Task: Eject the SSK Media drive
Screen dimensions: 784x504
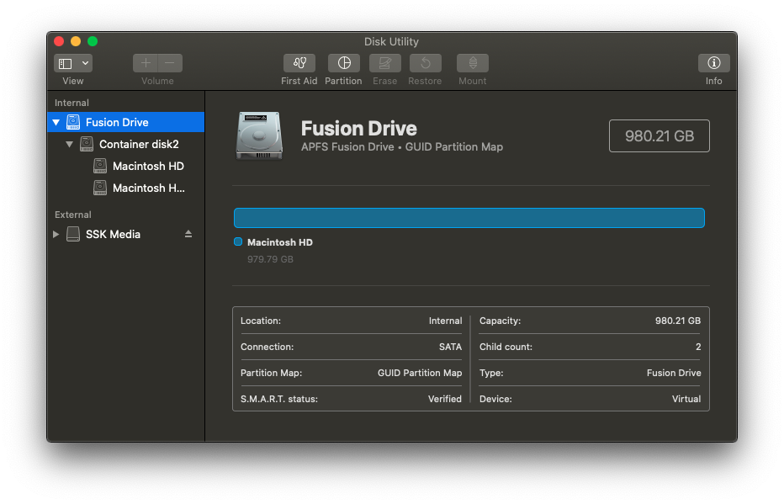Action: click(x=188, y=234)
